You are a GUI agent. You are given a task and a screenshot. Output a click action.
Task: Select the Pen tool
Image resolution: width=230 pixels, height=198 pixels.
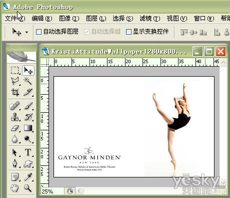15,163
